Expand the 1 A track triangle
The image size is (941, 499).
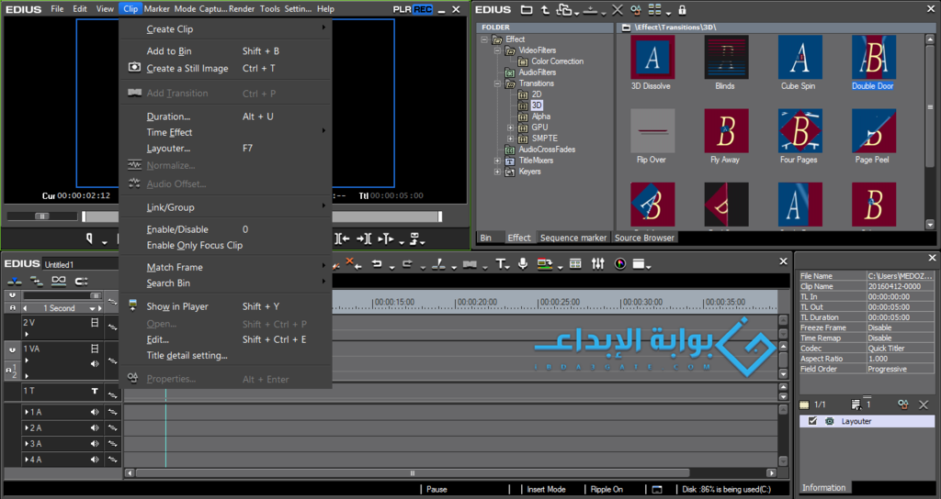pyautogui.click(x=26, y=412)
